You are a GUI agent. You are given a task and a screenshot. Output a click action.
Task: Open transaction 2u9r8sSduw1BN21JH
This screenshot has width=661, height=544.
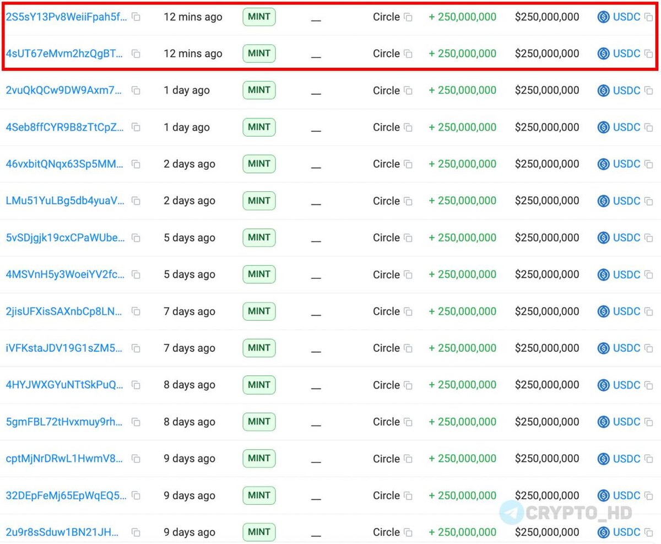[62, 532]
